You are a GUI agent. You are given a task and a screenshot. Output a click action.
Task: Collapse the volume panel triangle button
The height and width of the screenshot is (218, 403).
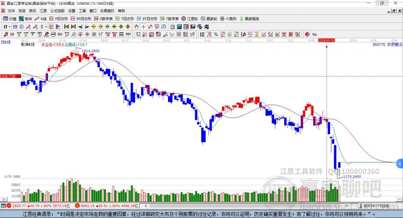[4, 199]
